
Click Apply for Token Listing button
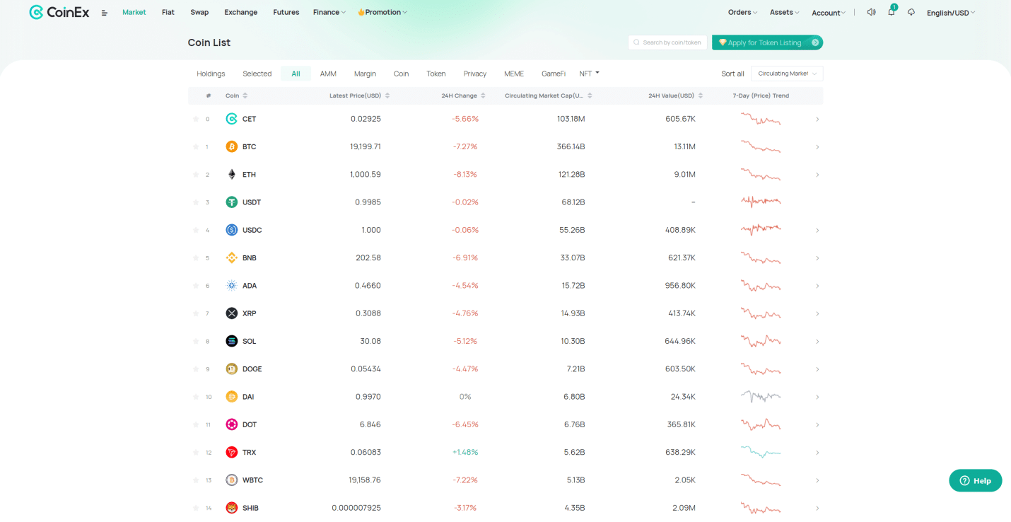pyautogui.click(x=767, y=42)
